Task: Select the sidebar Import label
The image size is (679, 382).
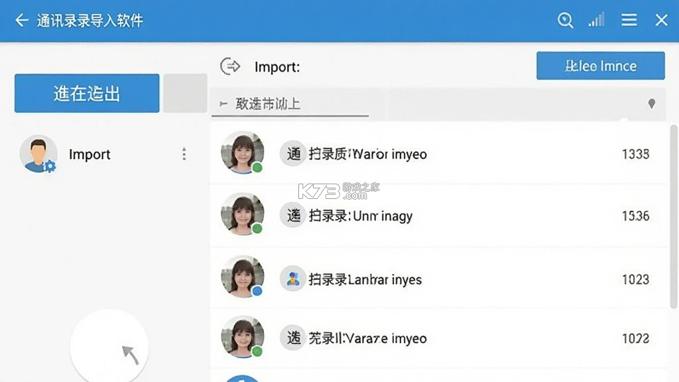Action: point(90,155)
